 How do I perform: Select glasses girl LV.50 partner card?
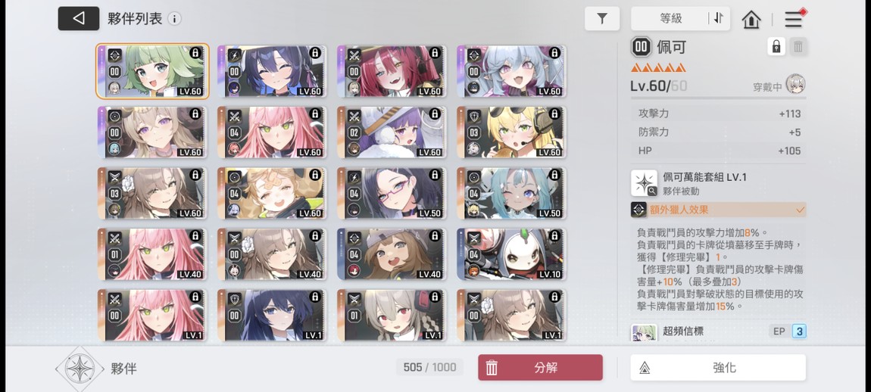(392, 193)
